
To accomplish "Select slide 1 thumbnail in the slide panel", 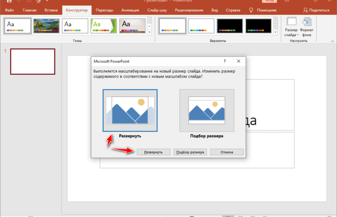I will coord(33,61).
